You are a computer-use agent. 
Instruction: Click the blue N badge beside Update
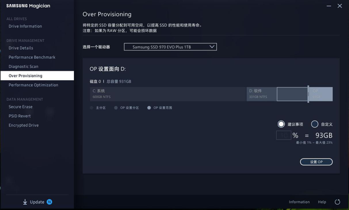click(49, 202)
